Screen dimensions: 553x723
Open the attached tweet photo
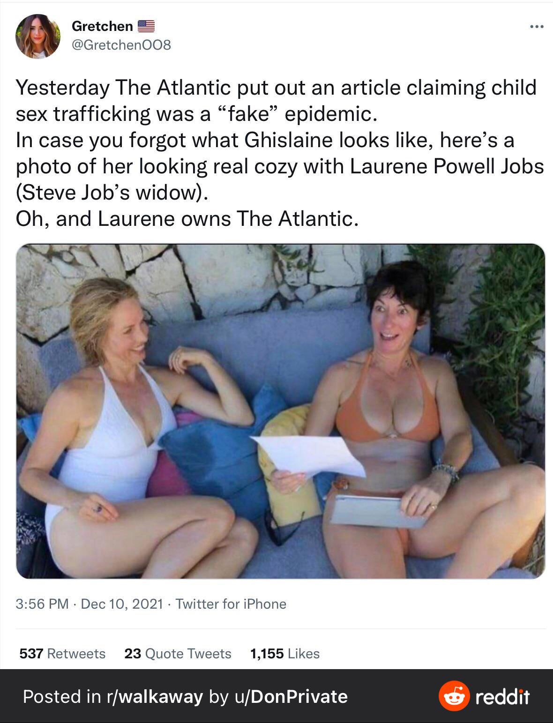pos(280,411)
